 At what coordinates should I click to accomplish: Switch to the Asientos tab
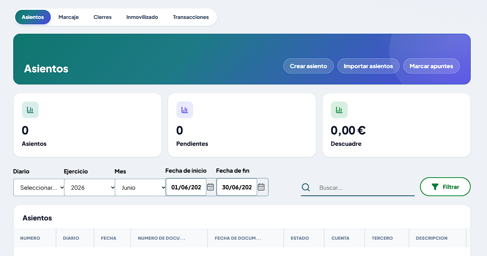(33, 17)
